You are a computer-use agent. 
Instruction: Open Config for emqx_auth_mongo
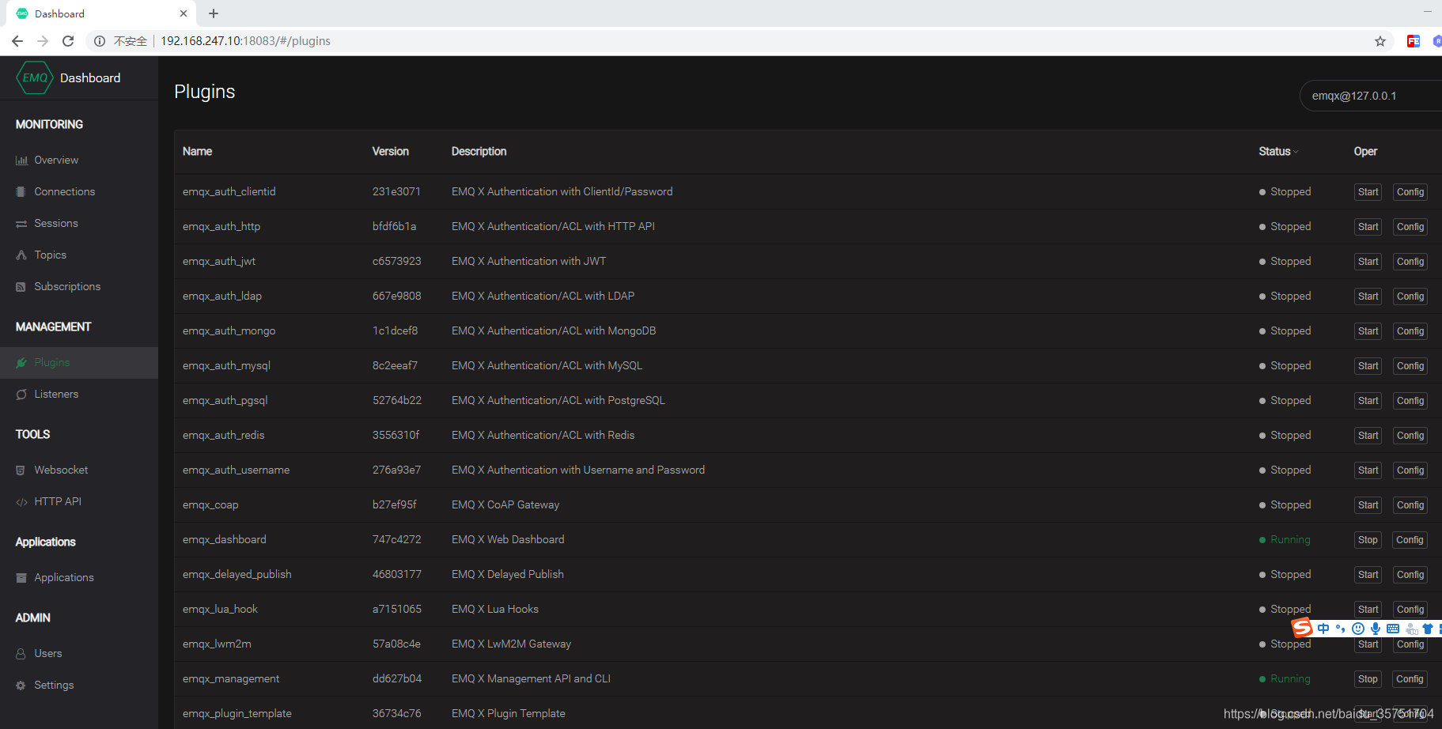(x=1410, y=331)
